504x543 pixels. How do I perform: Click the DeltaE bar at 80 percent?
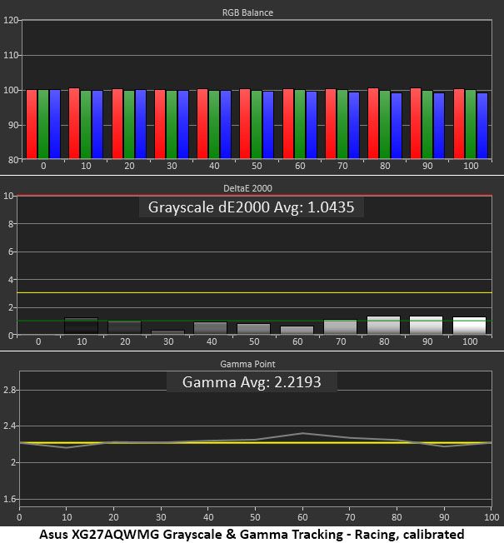point(383,325)
